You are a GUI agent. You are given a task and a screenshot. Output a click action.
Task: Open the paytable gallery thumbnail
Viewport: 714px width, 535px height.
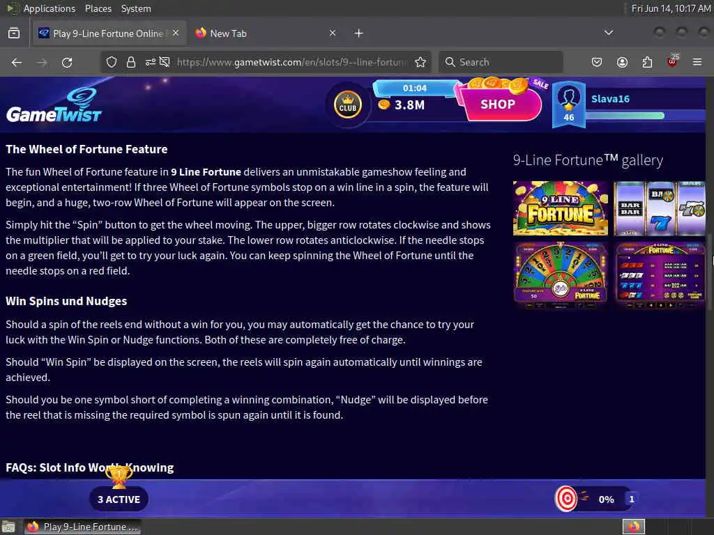660,276
